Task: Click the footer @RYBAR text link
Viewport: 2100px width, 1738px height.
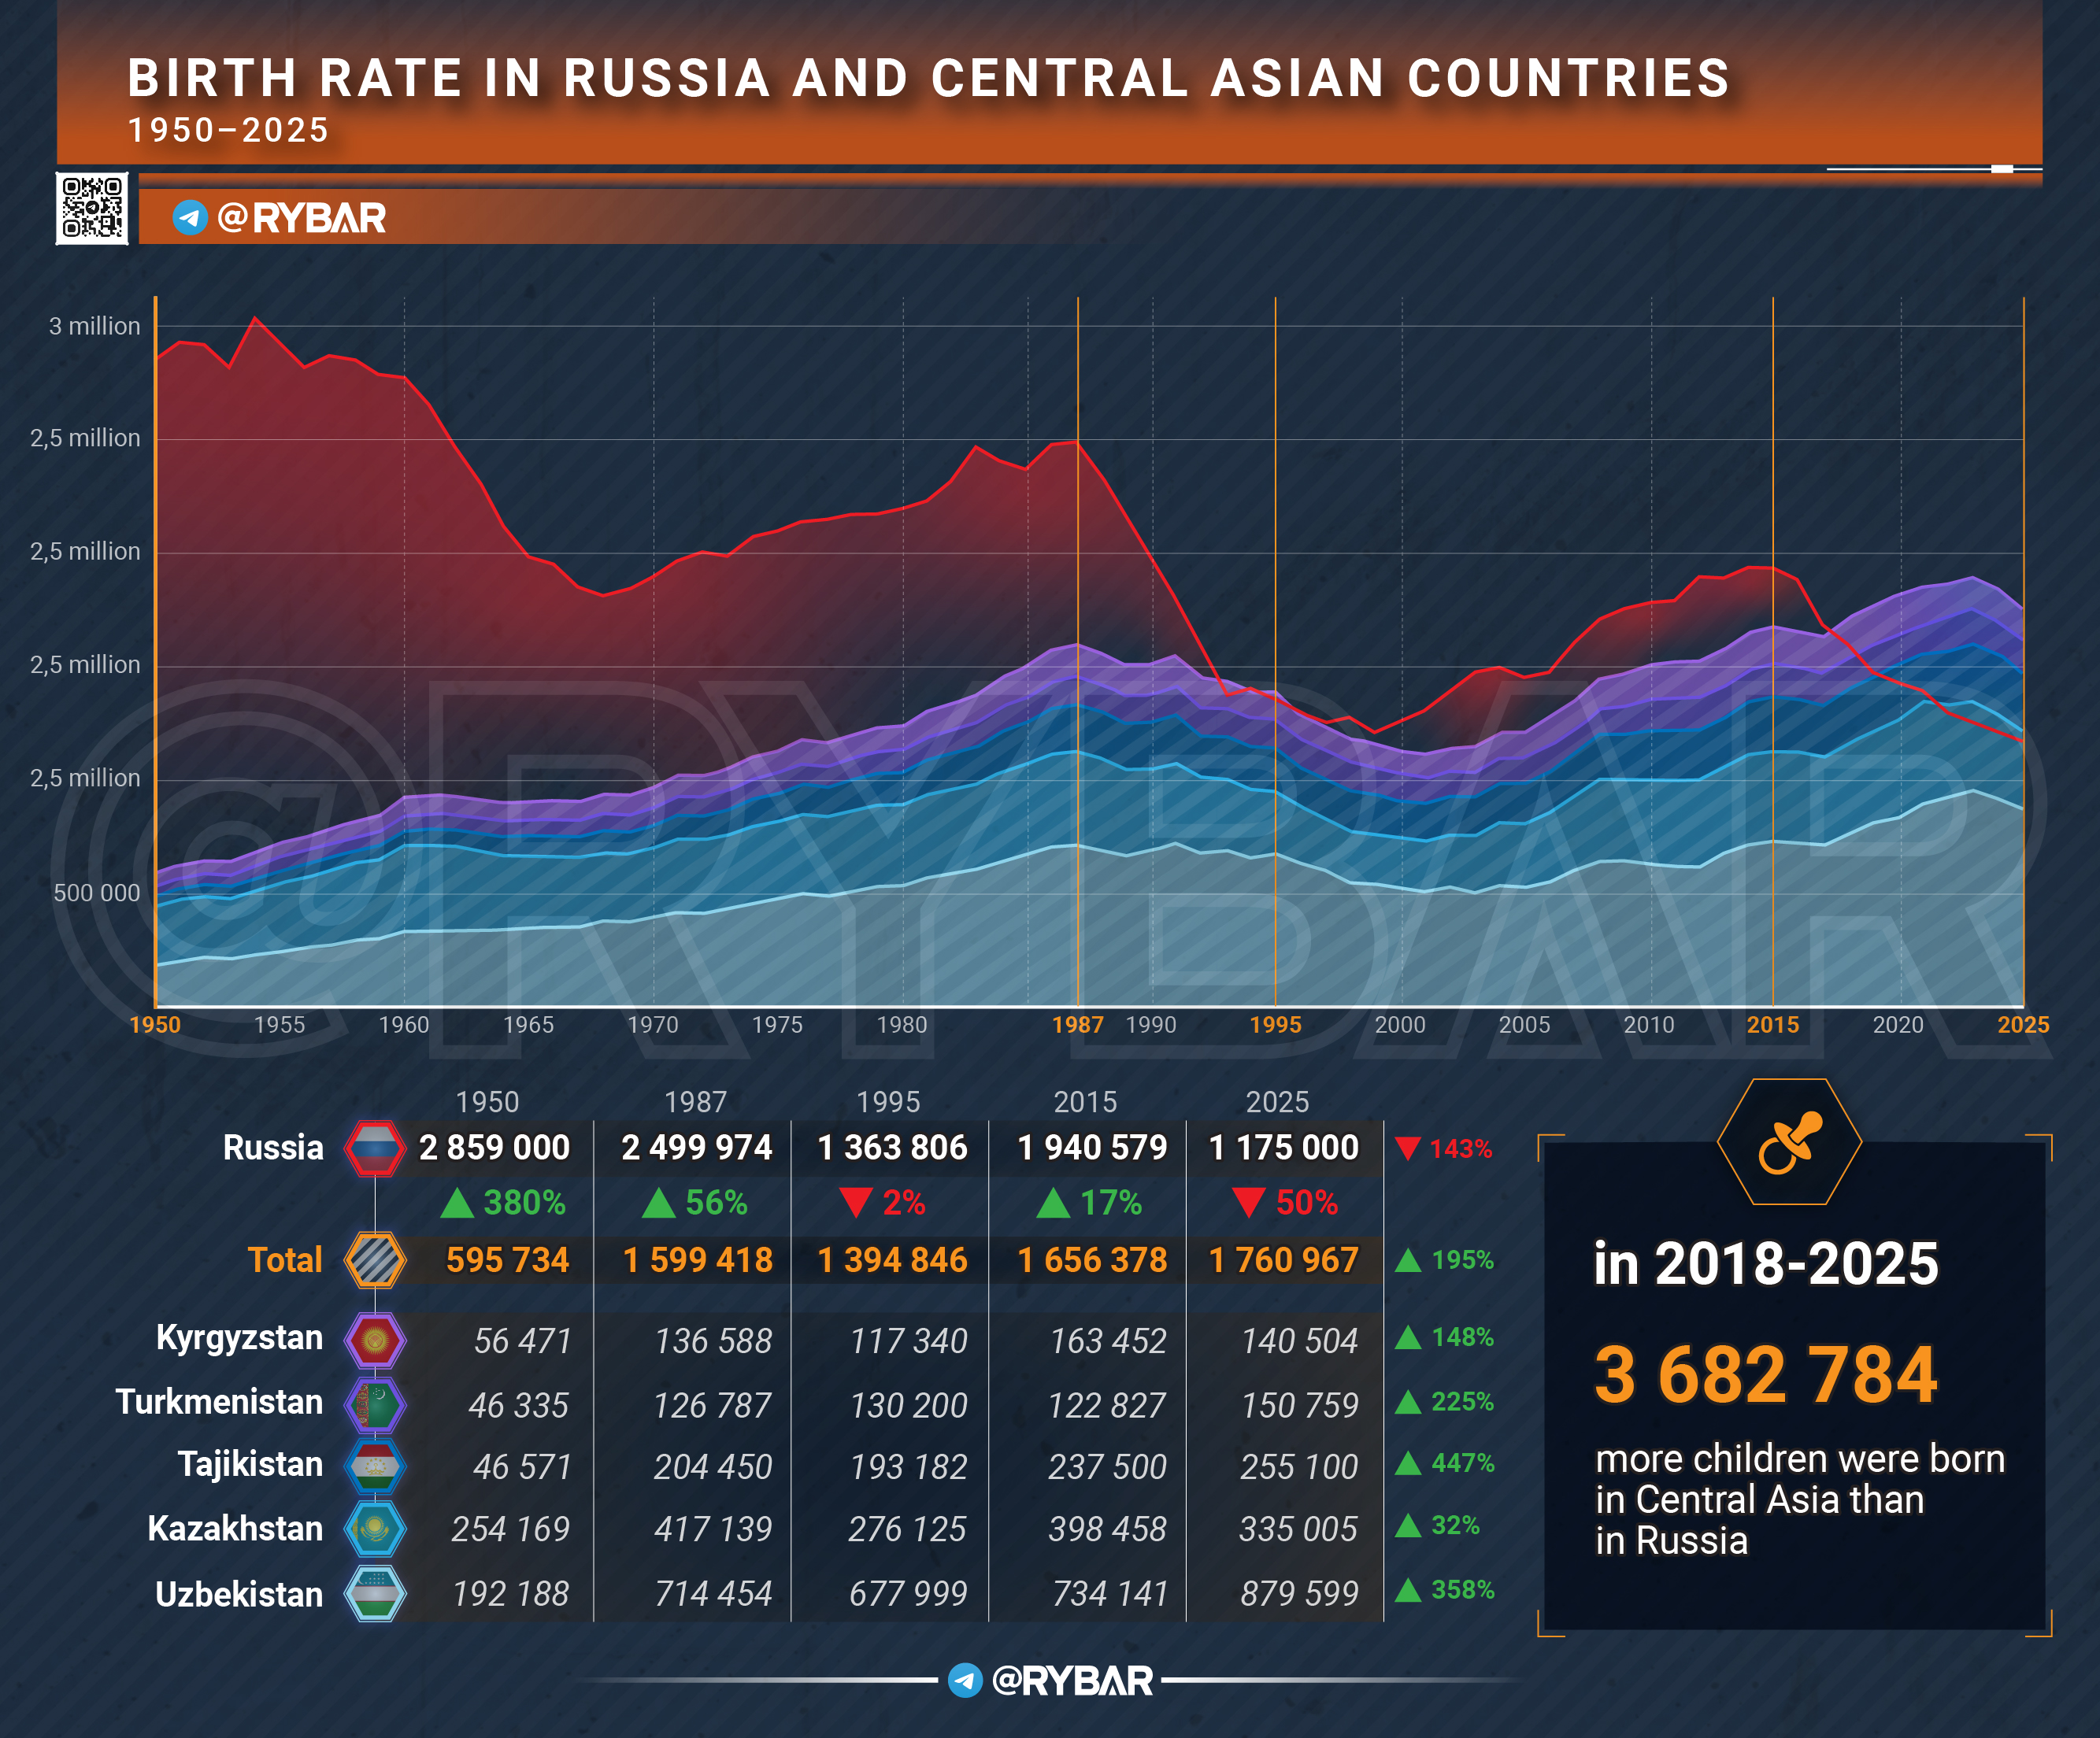Action: click(1072, 1680)
